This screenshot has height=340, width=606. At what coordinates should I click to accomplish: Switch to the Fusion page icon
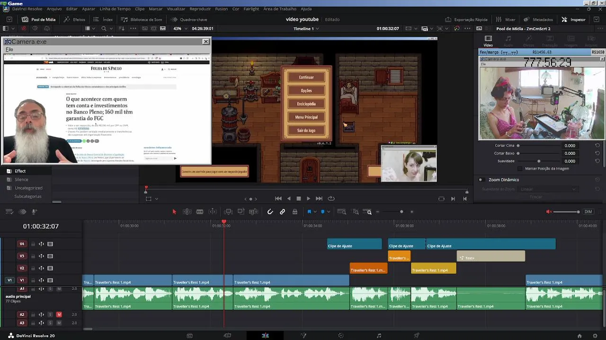pyautogui.click(x=303, y=336)
